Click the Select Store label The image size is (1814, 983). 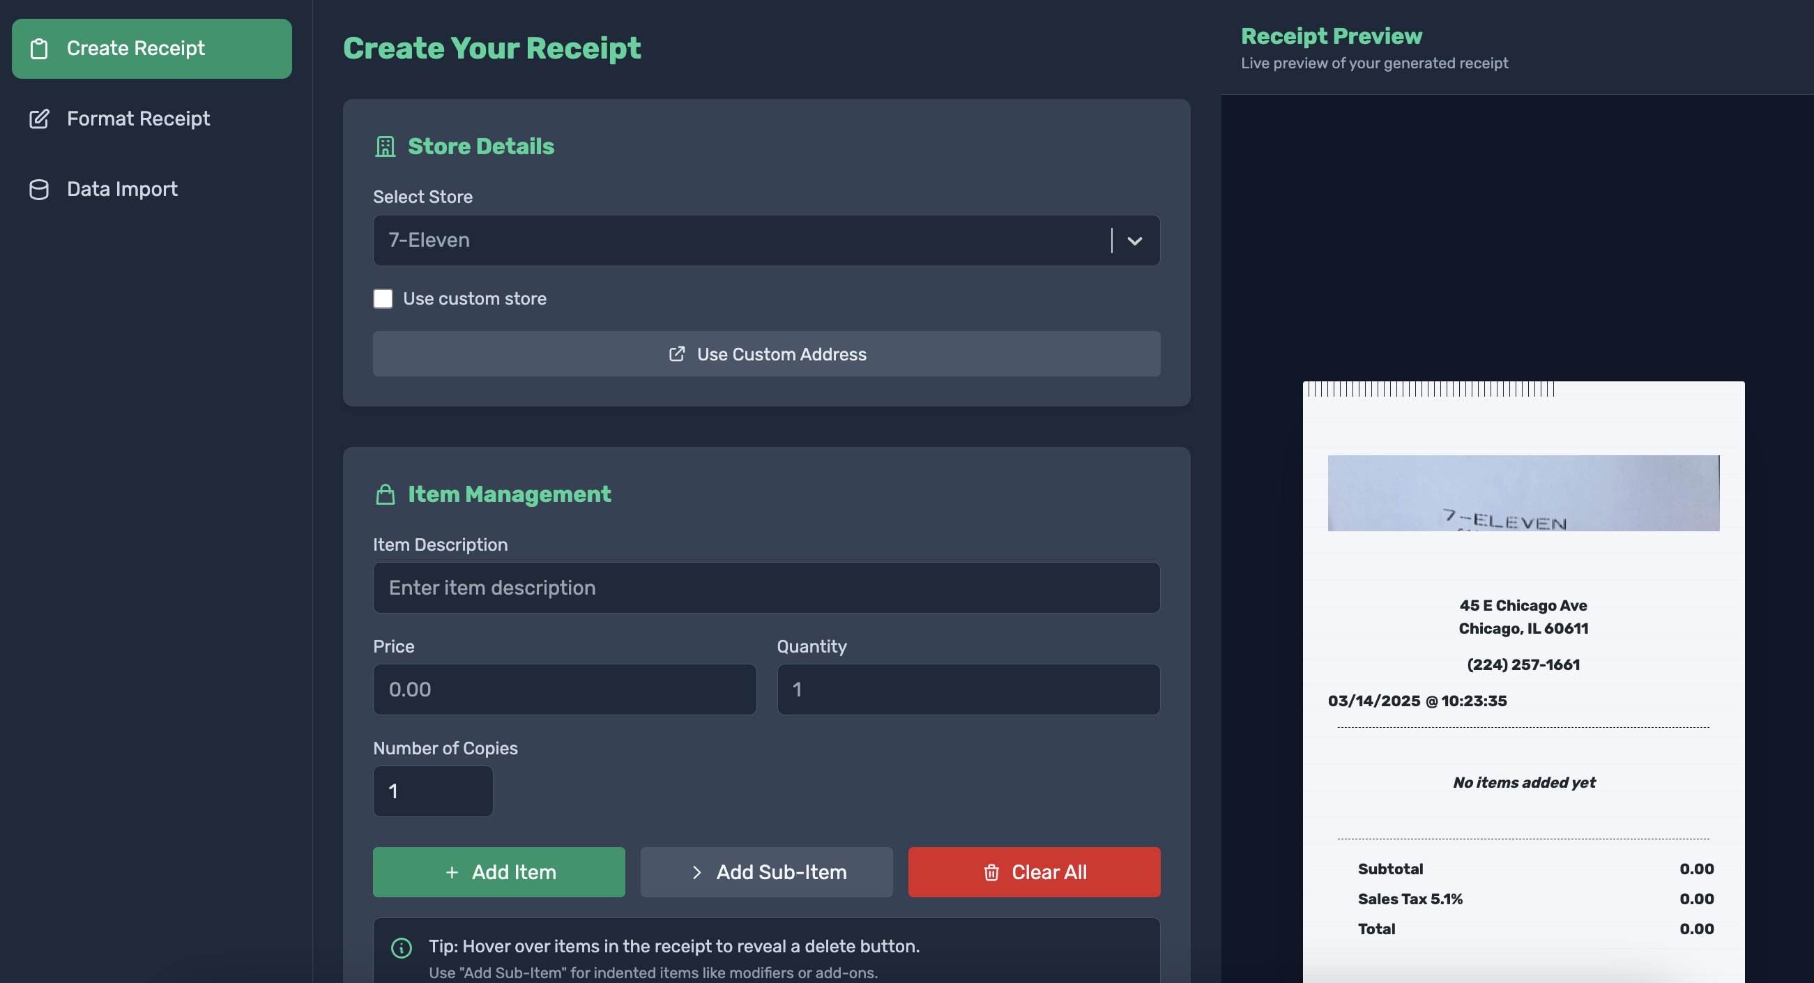tap(422, 197)
